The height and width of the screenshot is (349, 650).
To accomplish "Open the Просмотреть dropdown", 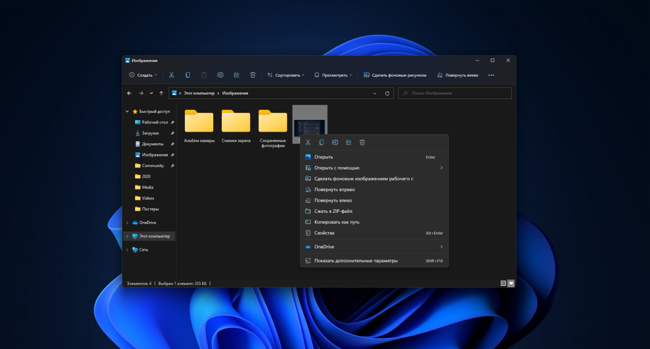I will (x=333, y=75).
